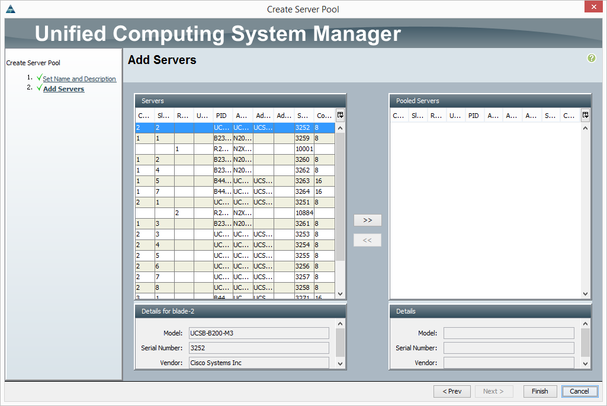The height and width of the screenshot is (406, 607).
Task: Select rack server row with serial 10001
Action: click(x=235, y=149)
